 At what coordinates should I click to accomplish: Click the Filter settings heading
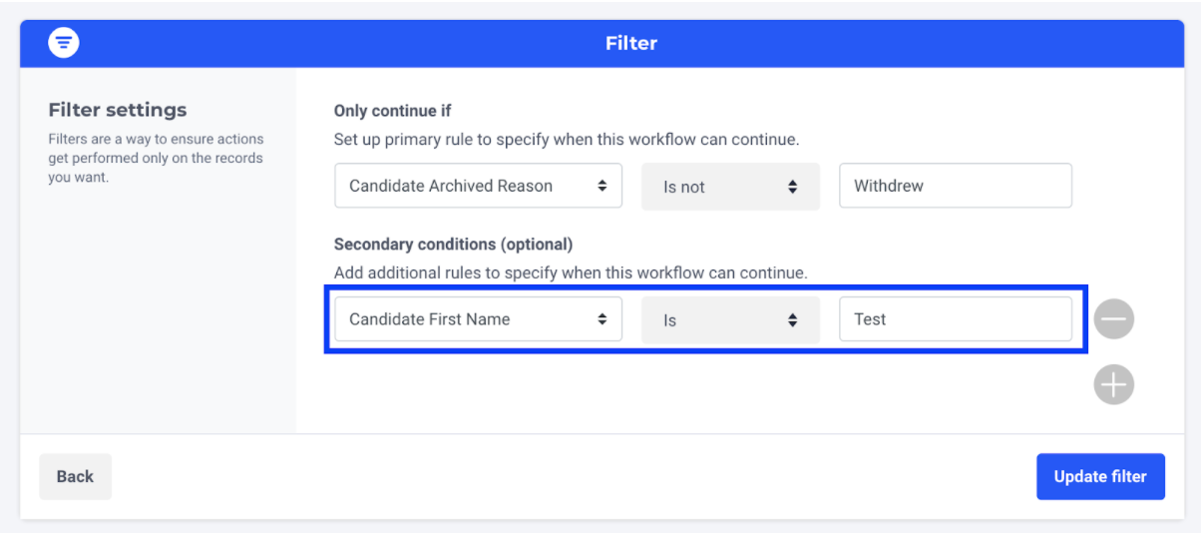(118, 110)
